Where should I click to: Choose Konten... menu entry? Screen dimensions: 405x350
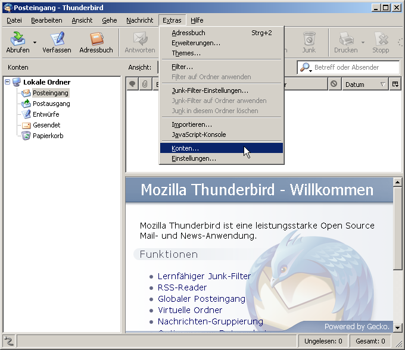click(x=222, y=148)
